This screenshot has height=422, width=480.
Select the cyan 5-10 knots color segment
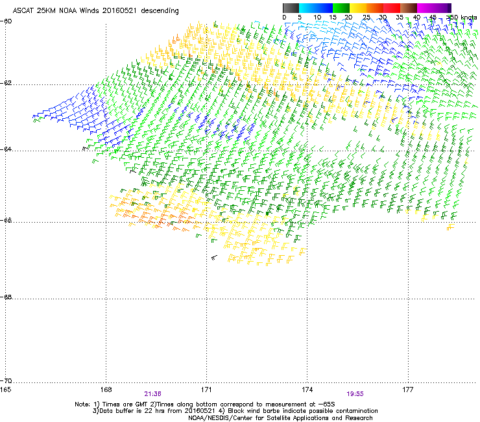(307, 8)
